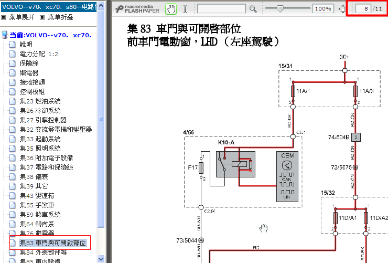
Task: Click the sidebar scrollbar up arrow
Action: click(101, 5)
